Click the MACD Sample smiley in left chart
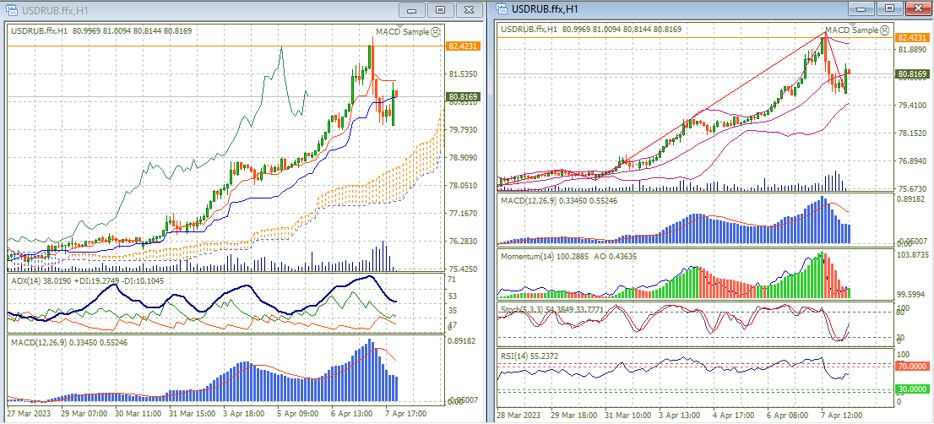This screenshot has width=934, height=424. coord(435,31)
